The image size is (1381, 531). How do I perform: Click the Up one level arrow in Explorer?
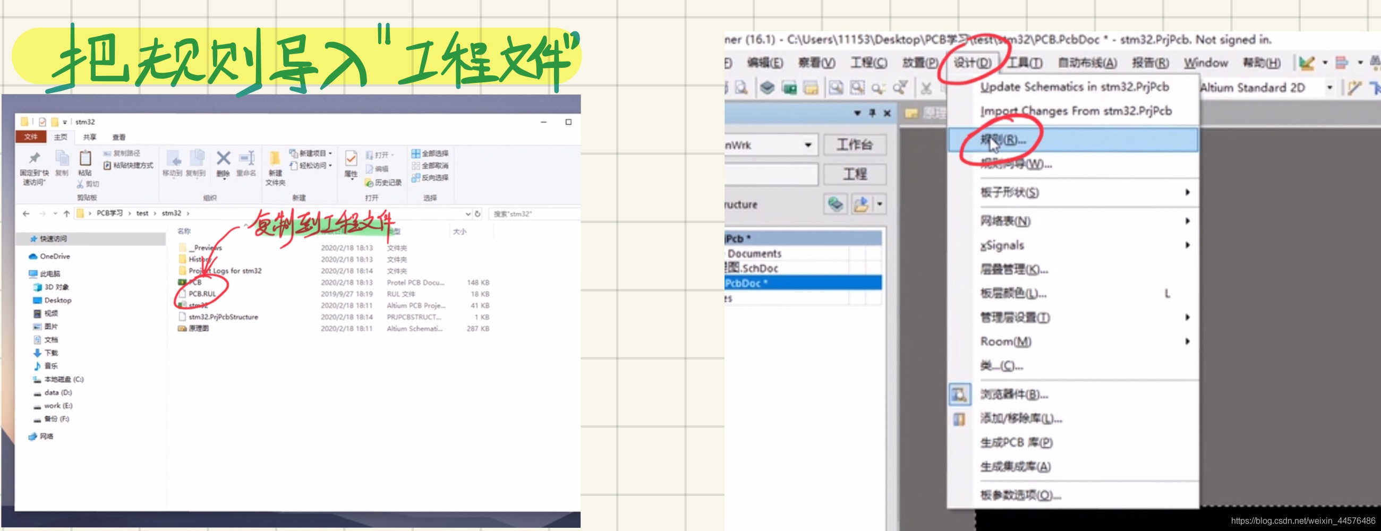[x=66, y=213]
